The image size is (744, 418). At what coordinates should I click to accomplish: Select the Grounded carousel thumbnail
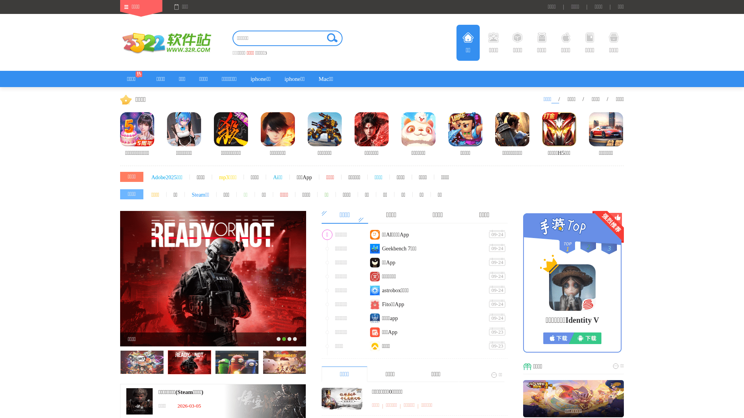pos(284,362)
